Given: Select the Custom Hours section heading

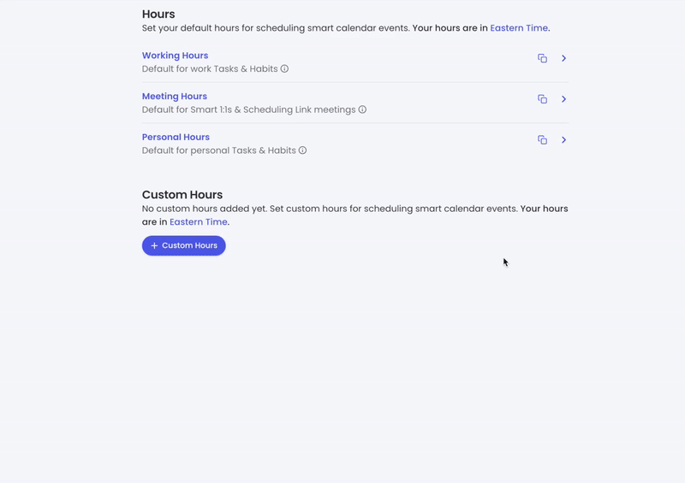Looking at the screenshot, I should click(x=182, y=195).
